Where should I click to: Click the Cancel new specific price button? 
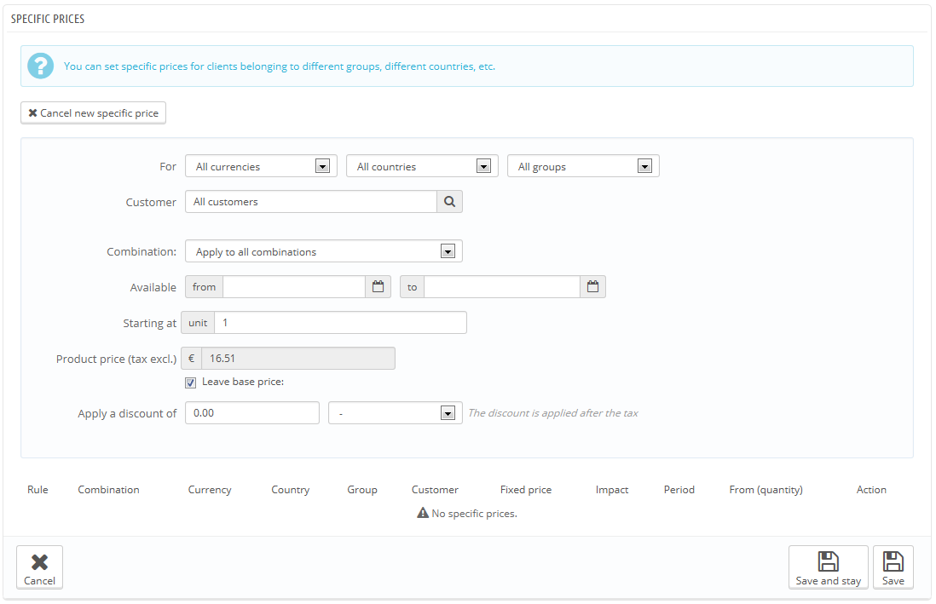(93, 112)
